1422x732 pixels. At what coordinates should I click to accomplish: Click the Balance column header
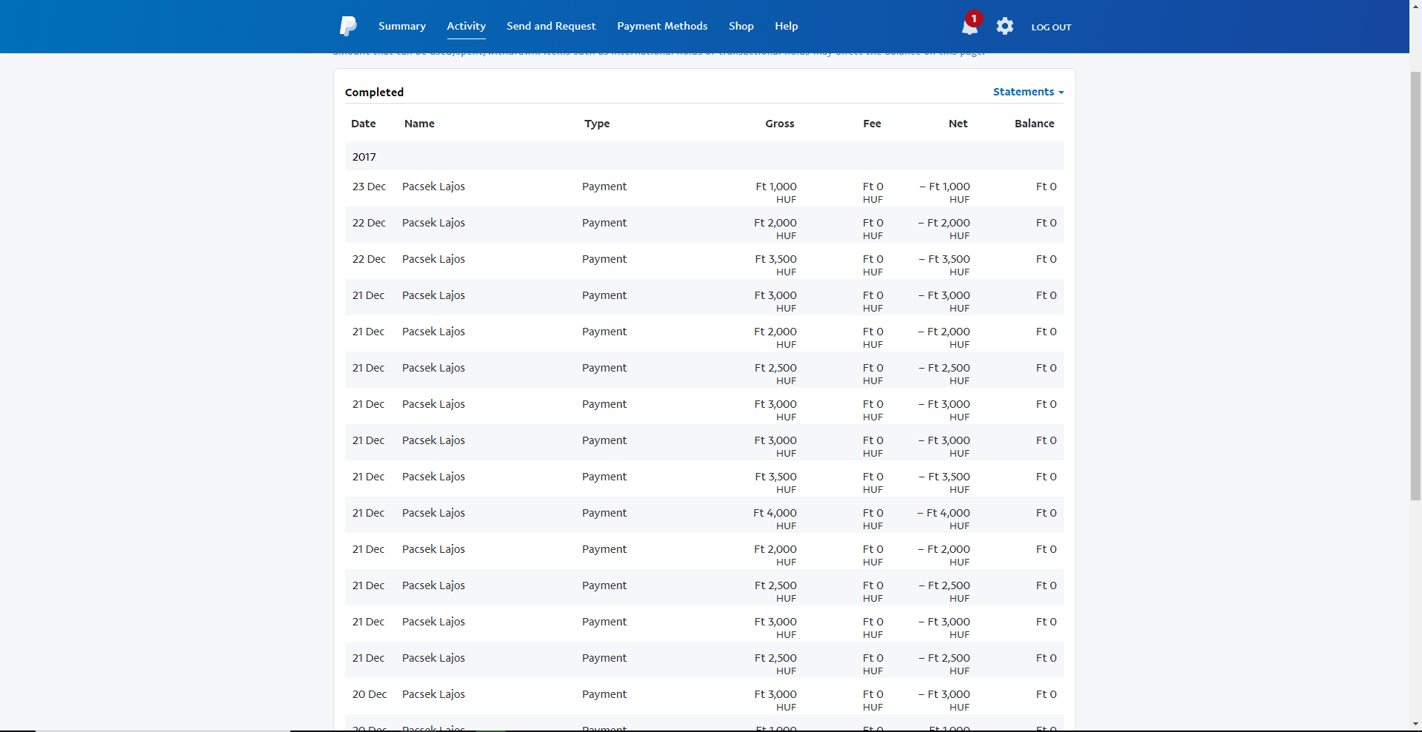click(x=1034, y=124)
